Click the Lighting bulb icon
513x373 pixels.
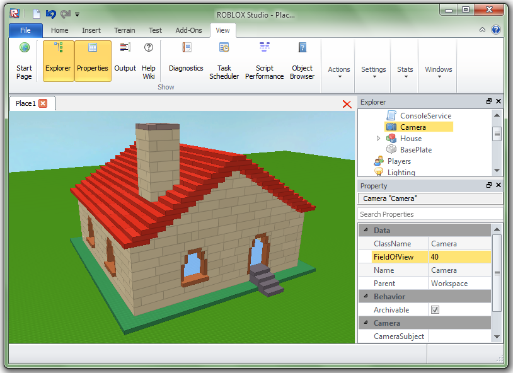[379, 172]
